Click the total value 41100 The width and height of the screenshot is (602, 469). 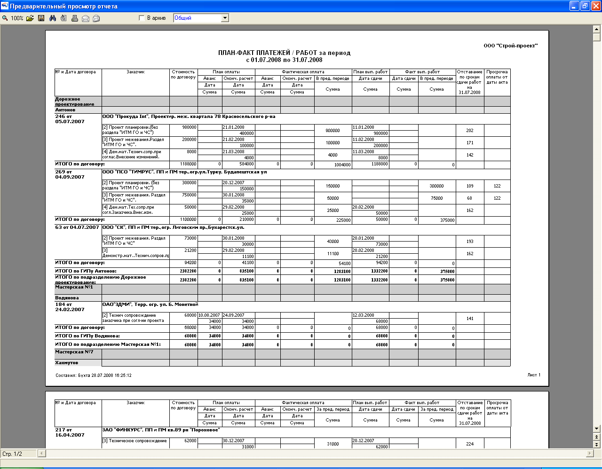pos(248,263)
